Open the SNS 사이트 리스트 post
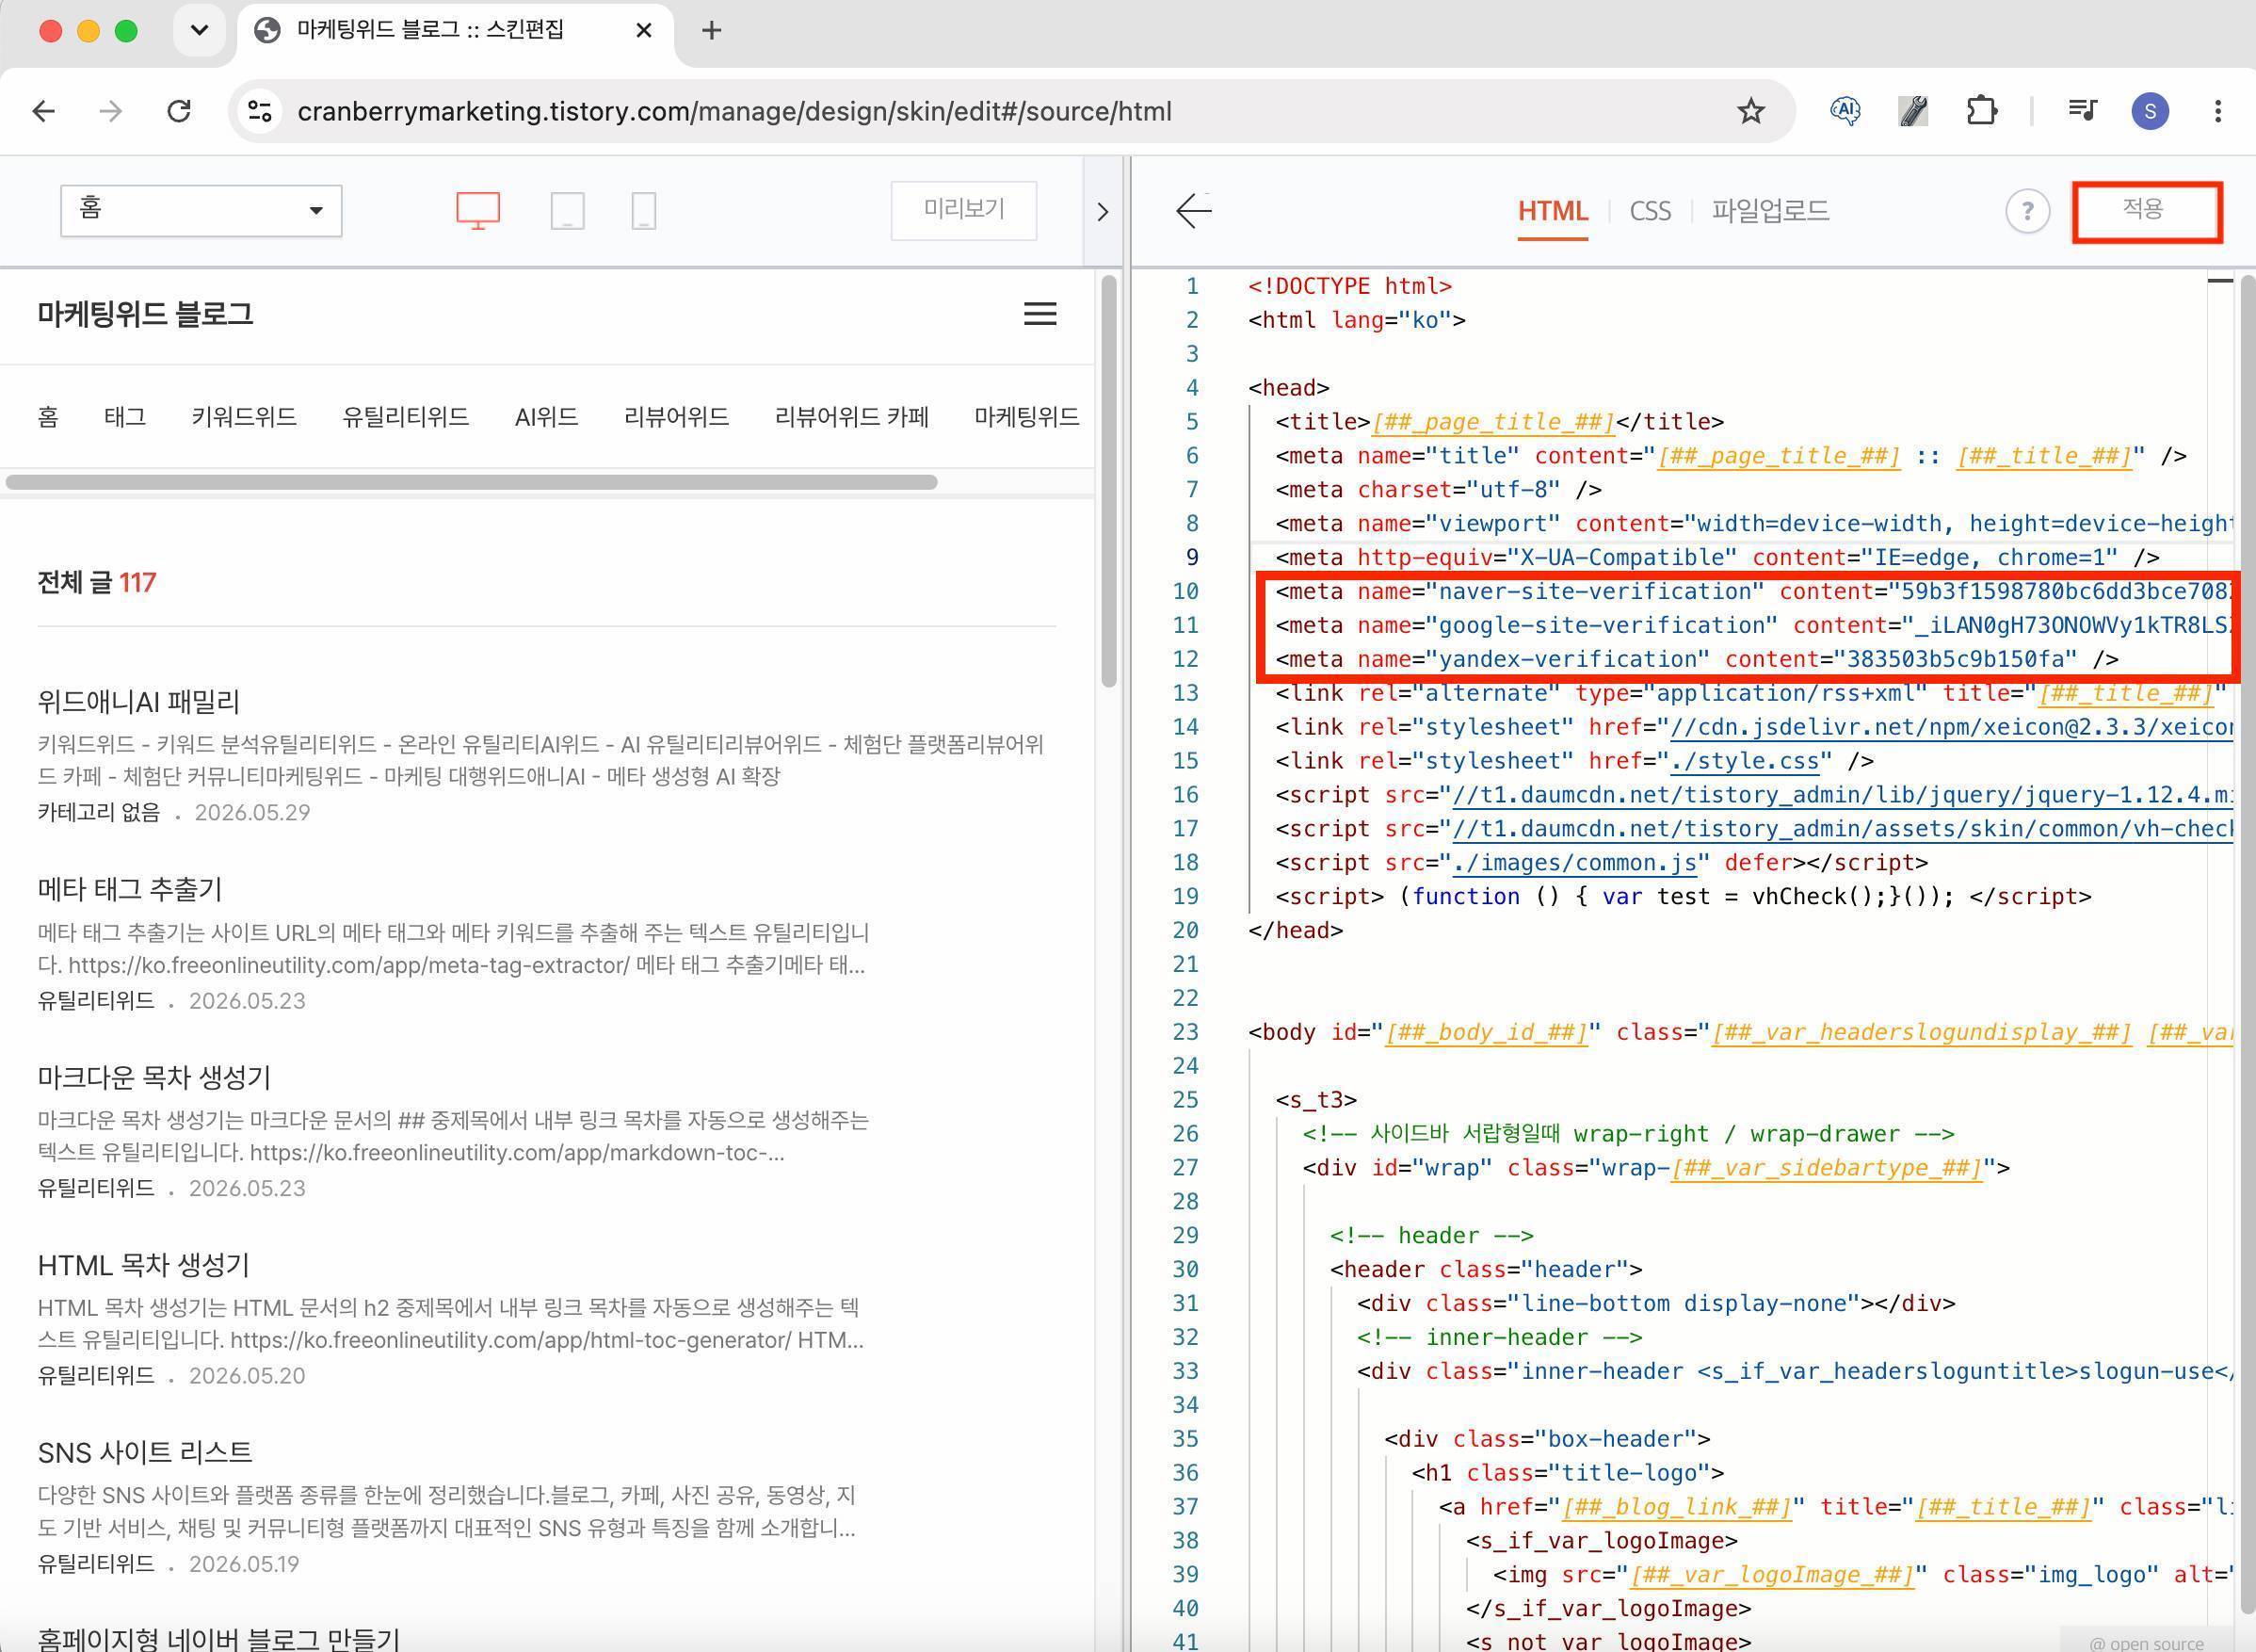The image size is (2256, 1652). [x=145, y=1452]
